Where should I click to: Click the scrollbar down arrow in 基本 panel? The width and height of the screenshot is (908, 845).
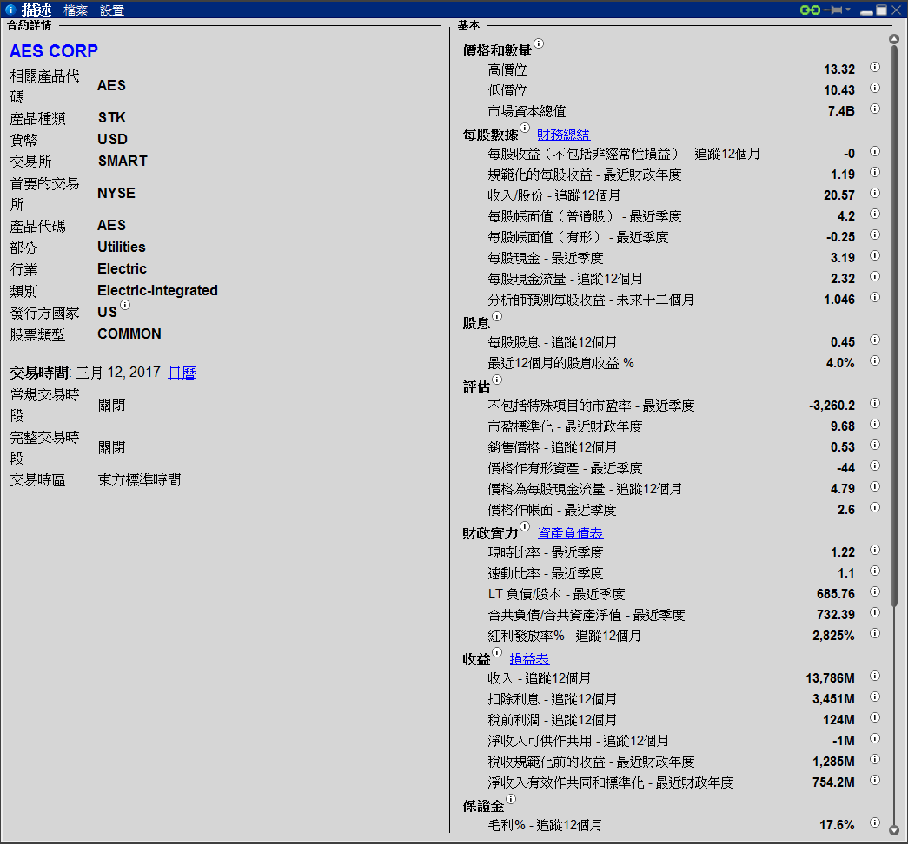[x=894, y=830]
